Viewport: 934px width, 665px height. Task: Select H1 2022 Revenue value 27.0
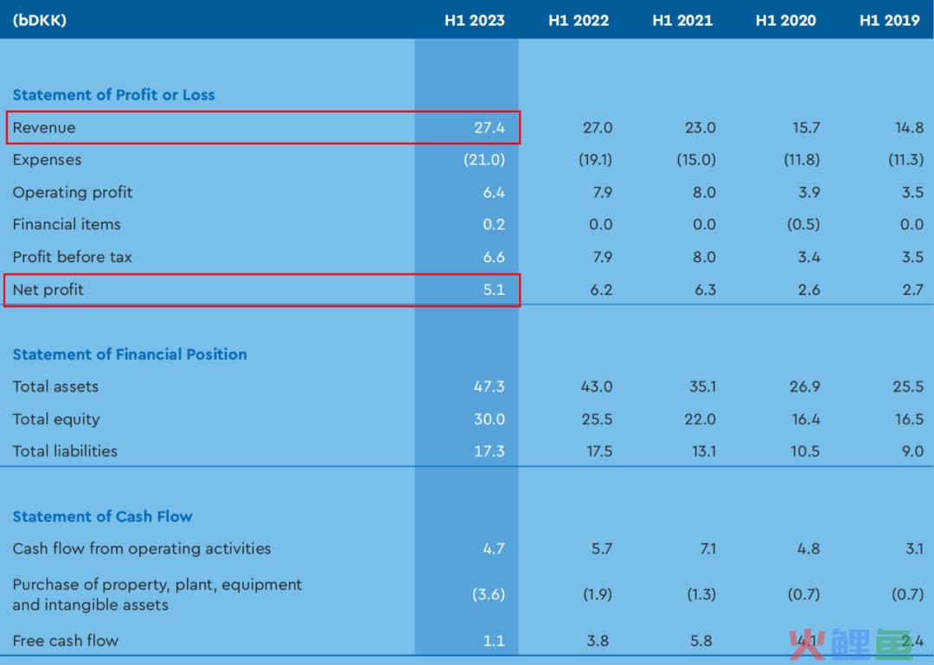tap(598, 127)
